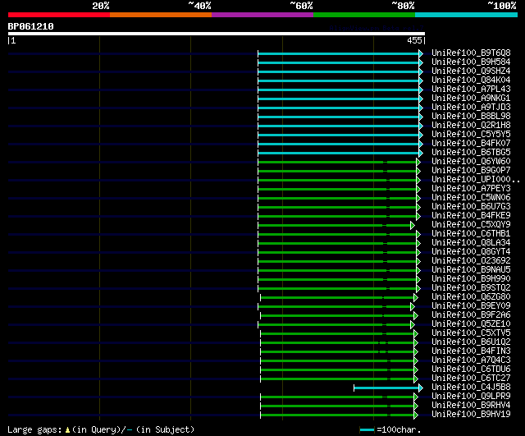Click the short cyan alignment bar for C4J5B8
Screen dimensions: 525x436
coord(388,388)
